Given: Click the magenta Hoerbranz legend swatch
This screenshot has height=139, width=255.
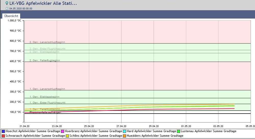Looking at the screenshot, I should (x=62, y=131).
